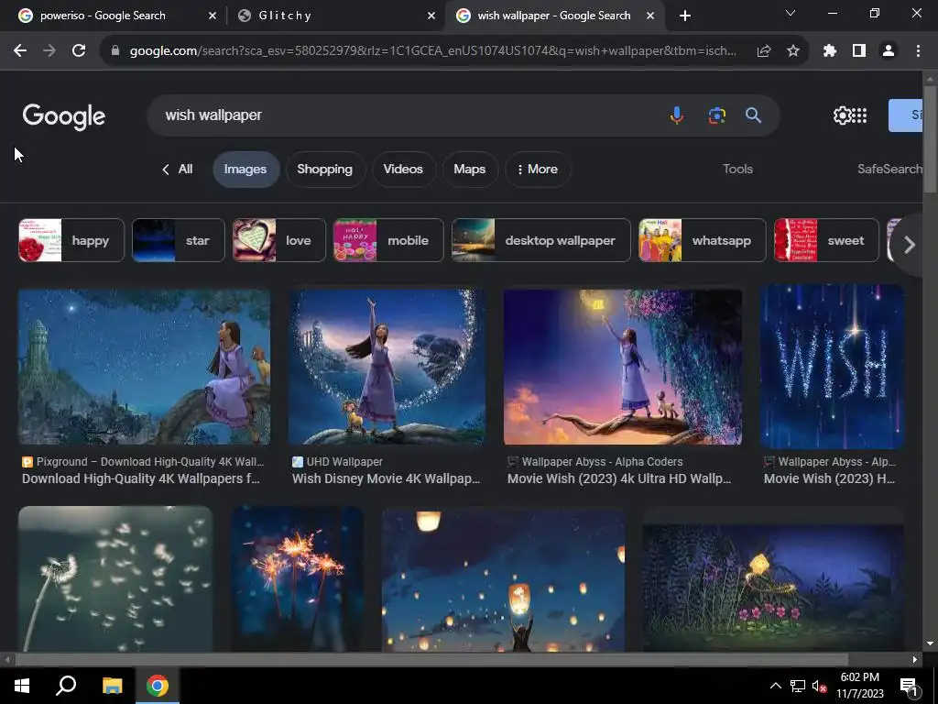Click the horizontal scrollbar at the bottom
The width and height of the screenshot is (938, 704).
coord(431,660)
